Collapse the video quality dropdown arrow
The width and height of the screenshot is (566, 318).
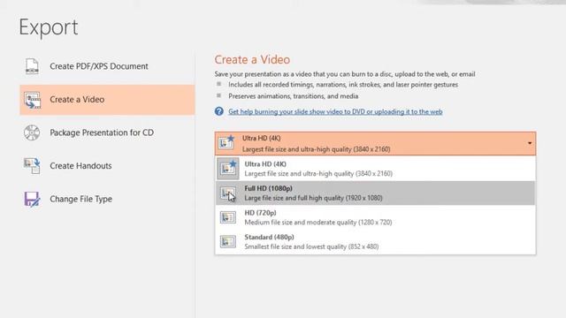(x=529, y=143)
